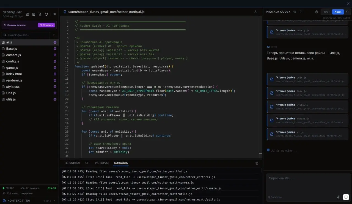Expand the КОНТЕКСТ (10) section
The width and height of the screenshot is (352, 204).
tap(29, 201)
